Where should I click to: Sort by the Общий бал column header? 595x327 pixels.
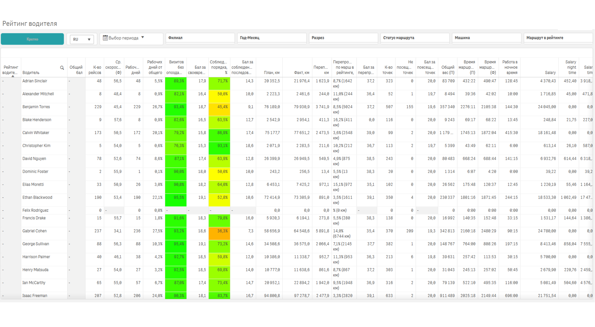tap(76, 70)
